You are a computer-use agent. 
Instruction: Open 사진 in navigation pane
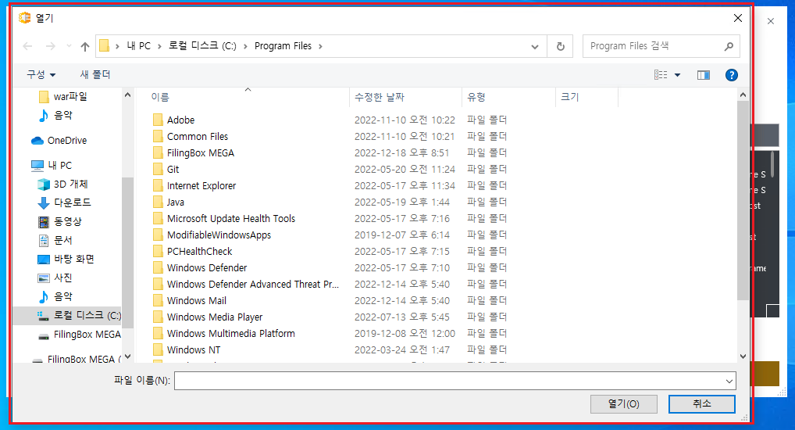(x=55, y=278)
